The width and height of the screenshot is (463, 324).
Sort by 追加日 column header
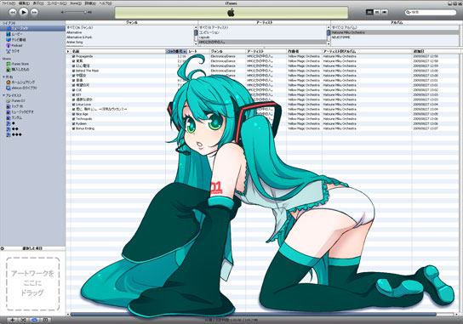click(x=435, y=51)
